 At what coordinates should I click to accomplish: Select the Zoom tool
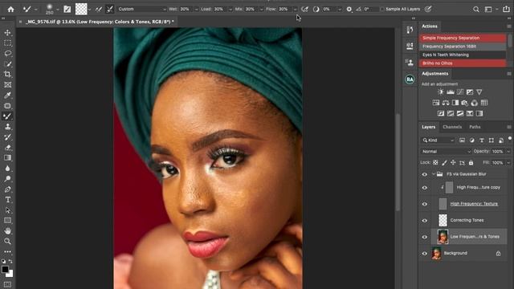pos(7,242)
